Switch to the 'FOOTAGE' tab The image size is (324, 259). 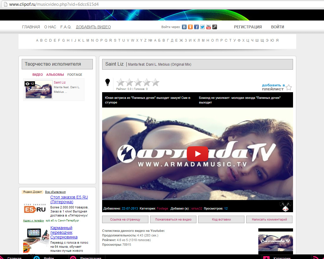coord(75,75)
